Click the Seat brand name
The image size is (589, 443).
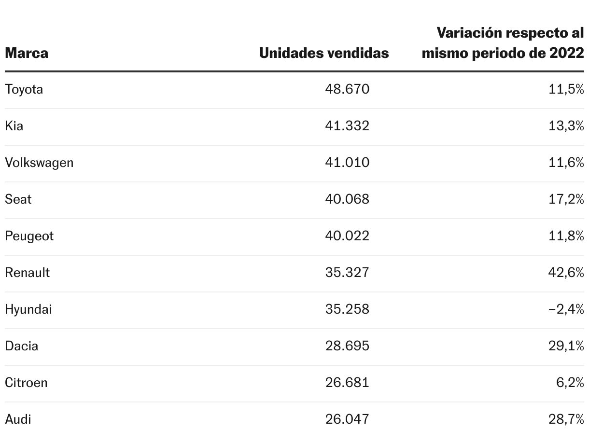click(x=18, y=199)
